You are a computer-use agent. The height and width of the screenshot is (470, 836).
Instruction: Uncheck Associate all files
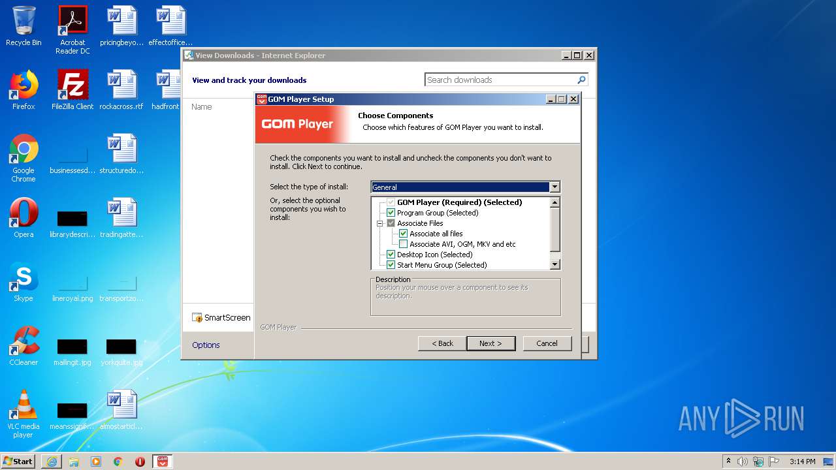point(403,234)
